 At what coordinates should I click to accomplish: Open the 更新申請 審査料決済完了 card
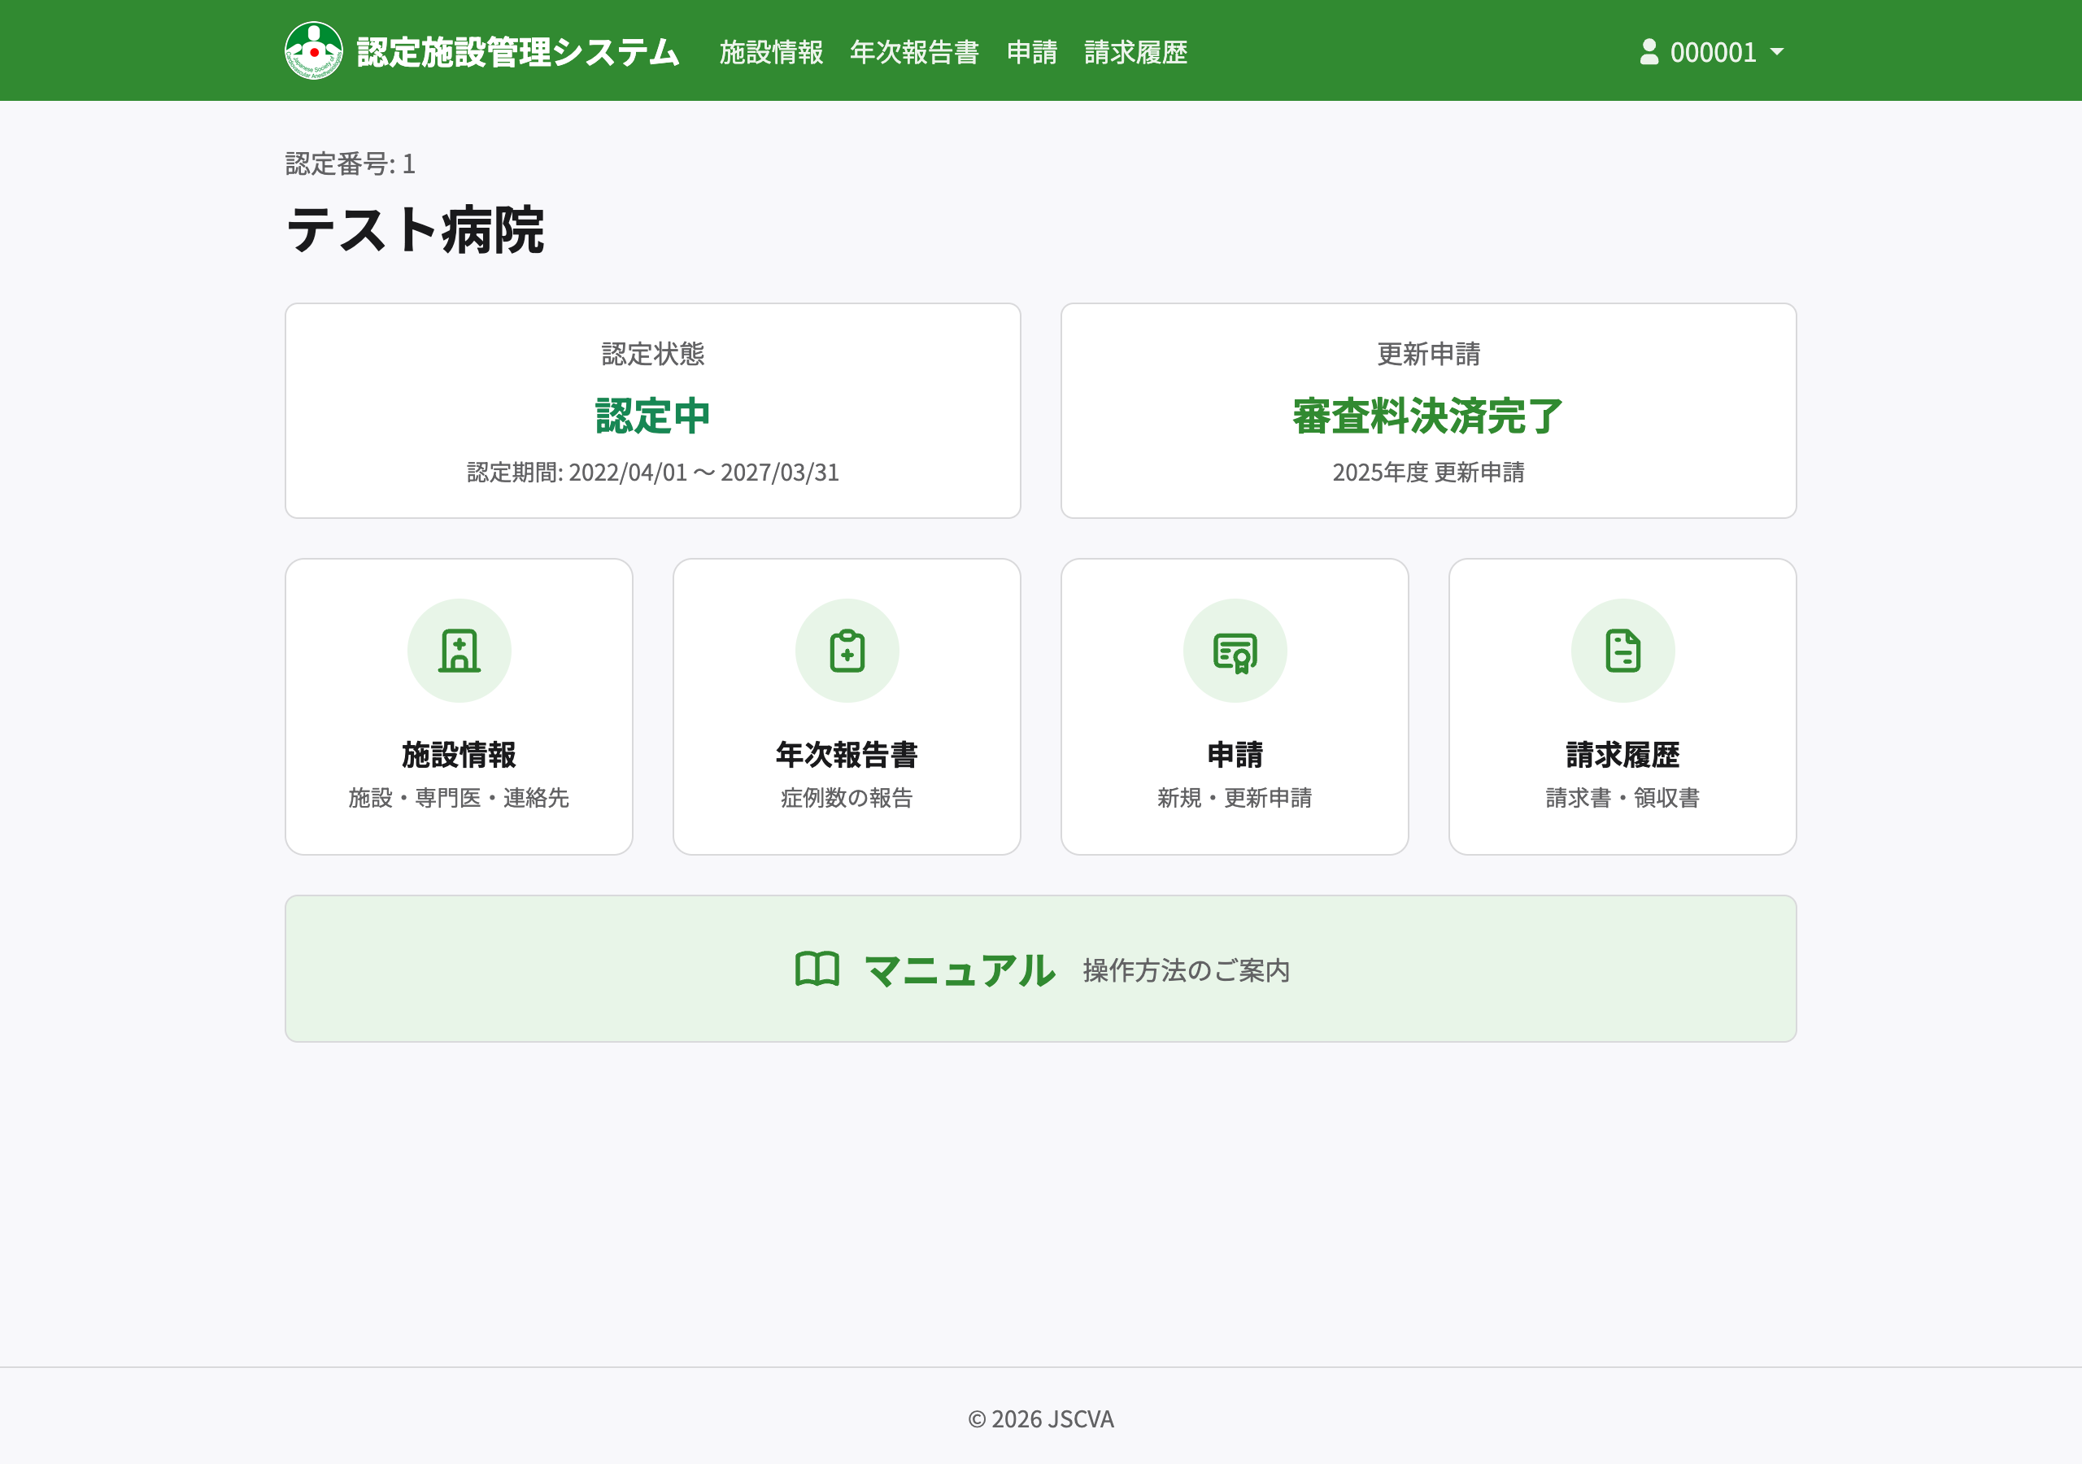tap(1427, 411)
